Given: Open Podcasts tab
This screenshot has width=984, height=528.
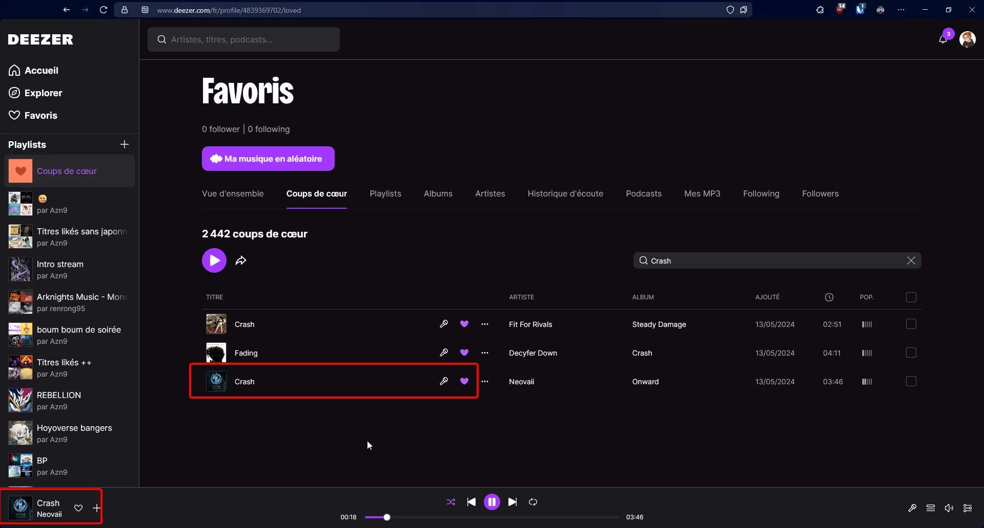Looking at the screenshot, I should (x=644, y=193).
